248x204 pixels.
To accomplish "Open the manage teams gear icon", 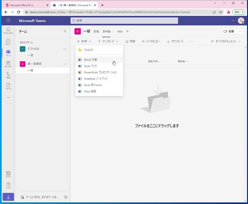I will point(66,197).
